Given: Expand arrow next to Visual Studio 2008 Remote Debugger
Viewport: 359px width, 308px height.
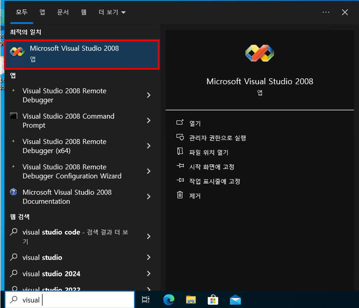Looking at the screenshot, I should pos(148,95).
